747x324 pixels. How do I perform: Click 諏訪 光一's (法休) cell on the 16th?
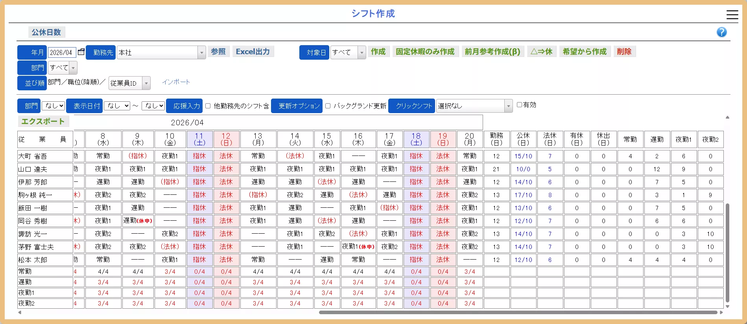358,234
